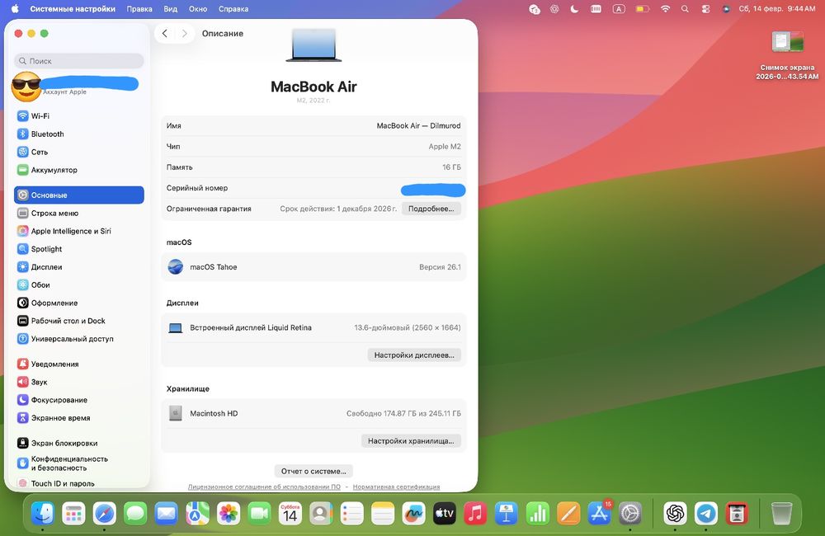Open the Окно menu

(x=198, y=9)
